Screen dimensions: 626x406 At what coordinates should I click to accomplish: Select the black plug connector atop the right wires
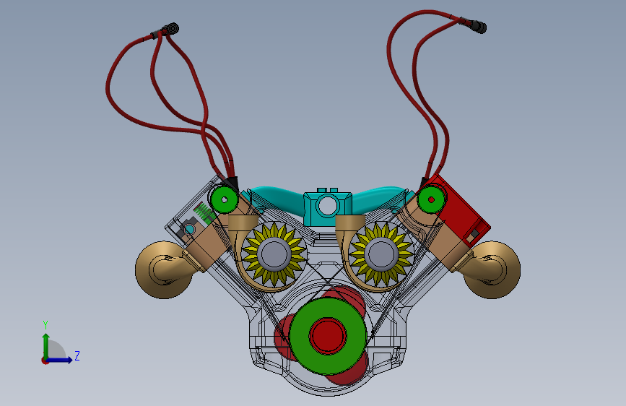(x=474, y=25)
